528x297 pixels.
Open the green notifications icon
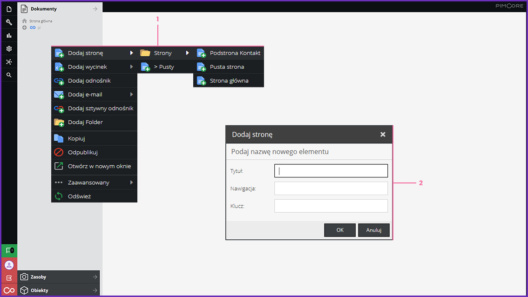click(9, 250)
